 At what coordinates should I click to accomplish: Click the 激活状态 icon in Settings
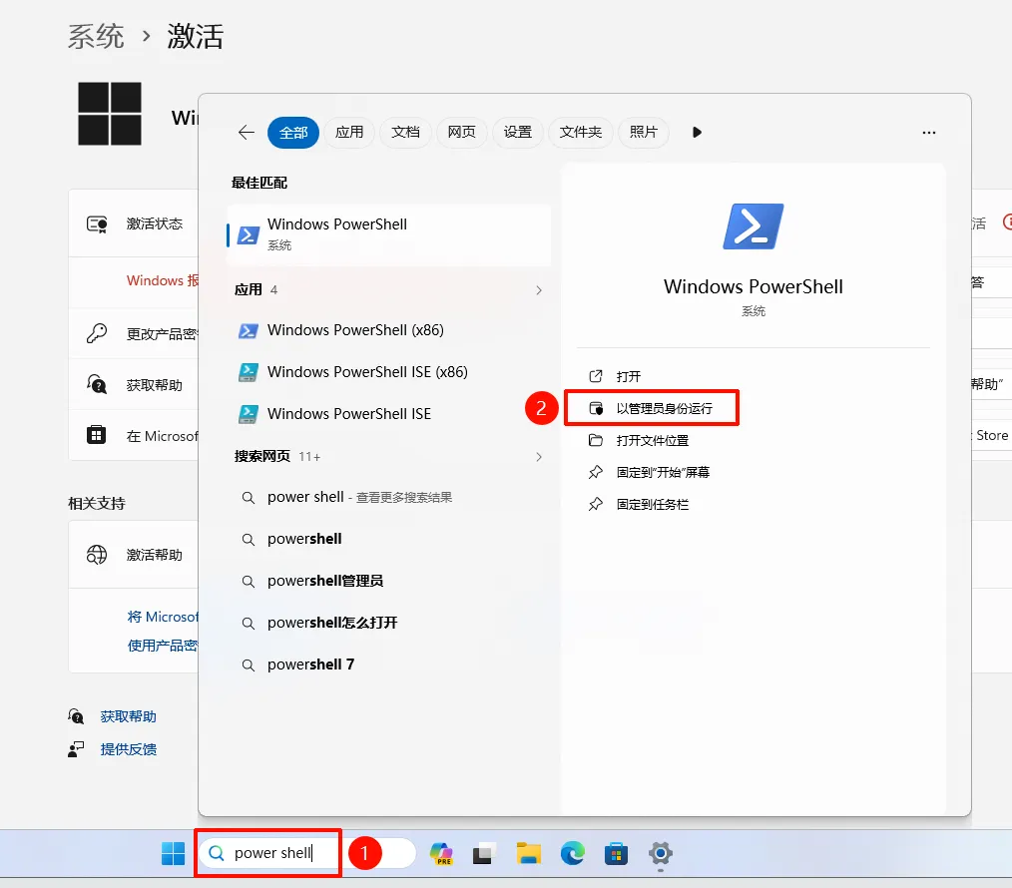point(97,223)
